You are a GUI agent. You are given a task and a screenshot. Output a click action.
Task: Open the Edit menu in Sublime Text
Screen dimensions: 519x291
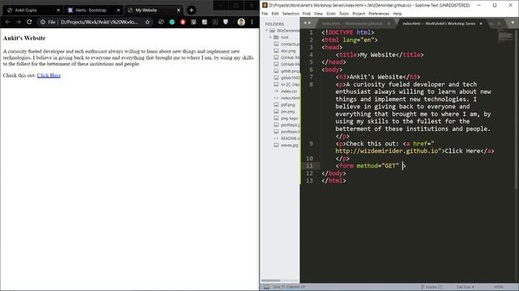[x=275, y=14]
